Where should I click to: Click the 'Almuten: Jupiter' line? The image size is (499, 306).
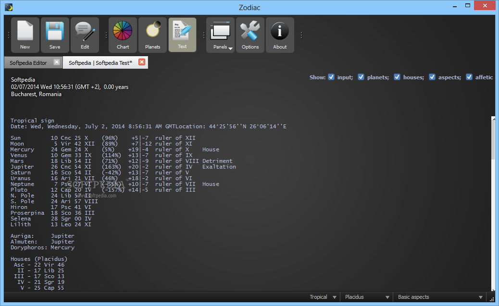coord(42,242)
